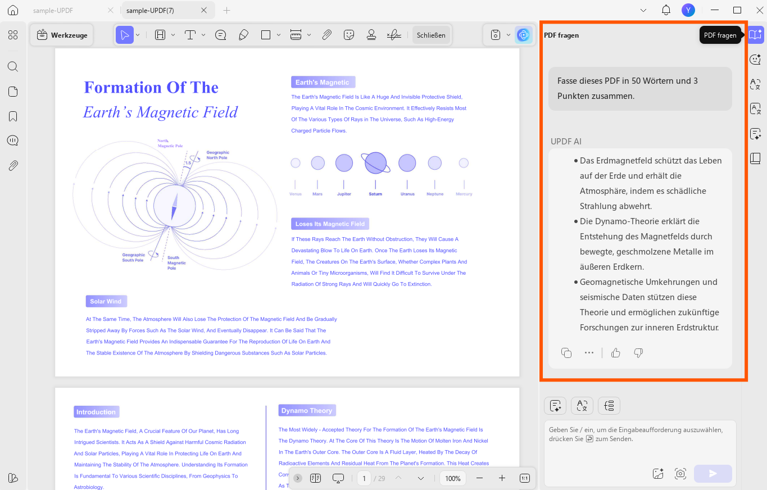
Task: Start the slideshow presentation mode
Action: [x=338, y=478]
